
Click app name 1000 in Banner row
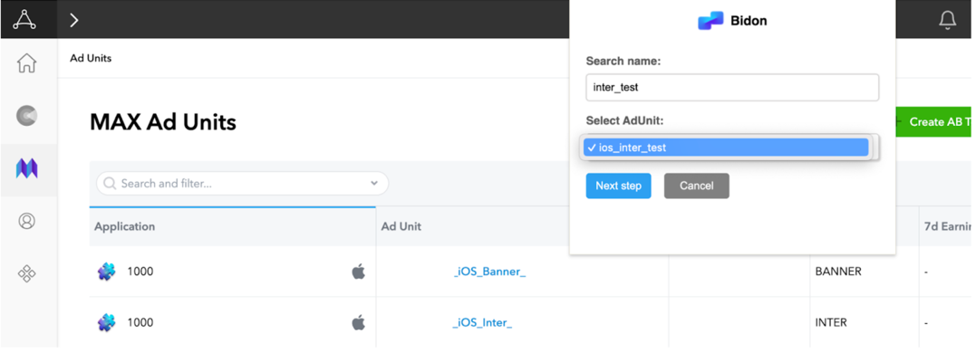click(140, 272)
